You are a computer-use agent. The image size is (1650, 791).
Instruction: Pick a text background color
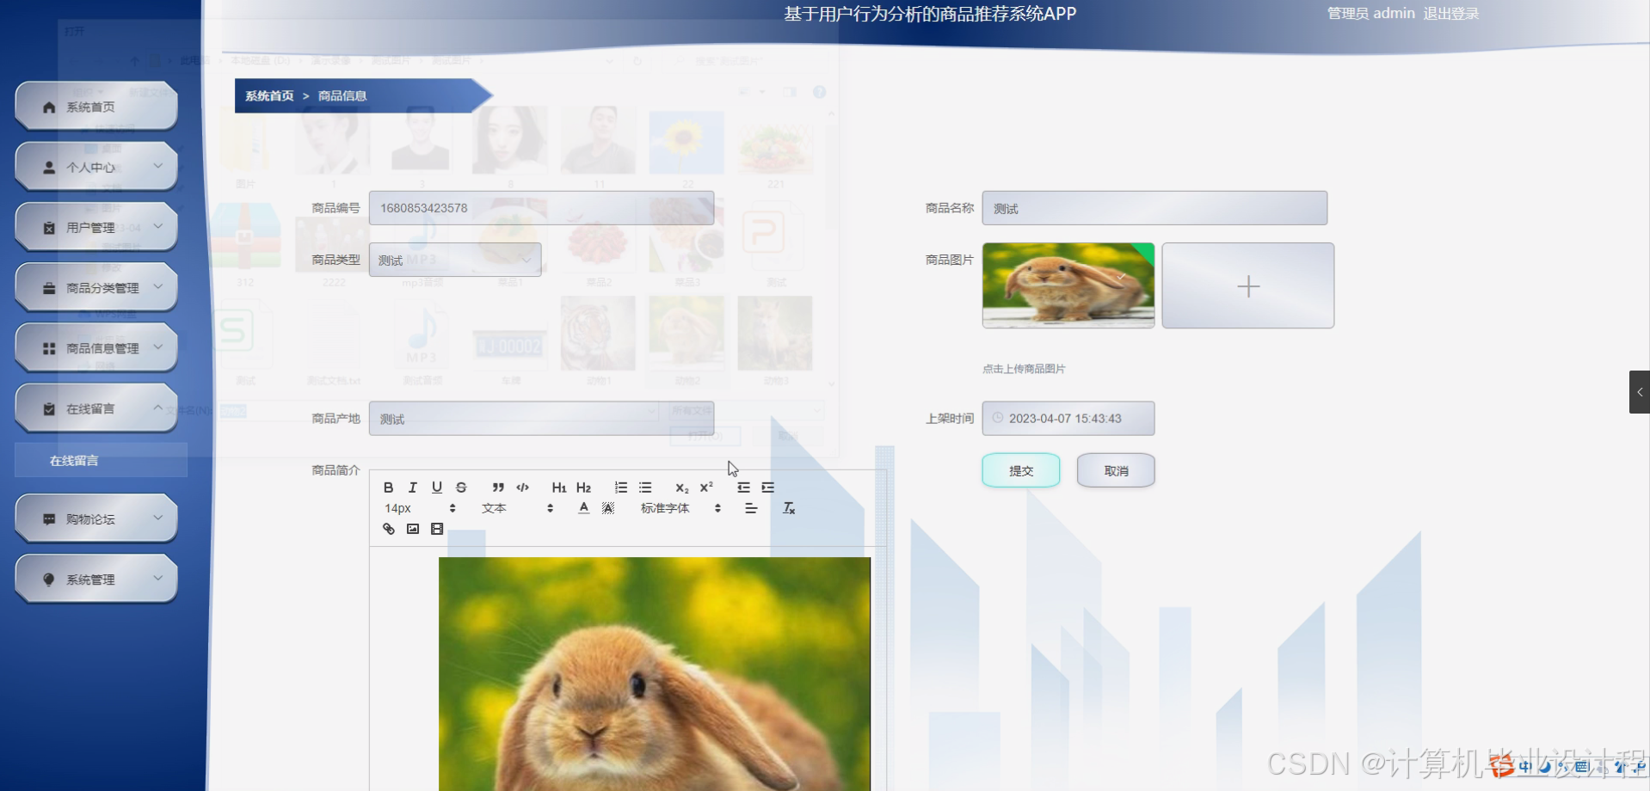tap(608, 508)
